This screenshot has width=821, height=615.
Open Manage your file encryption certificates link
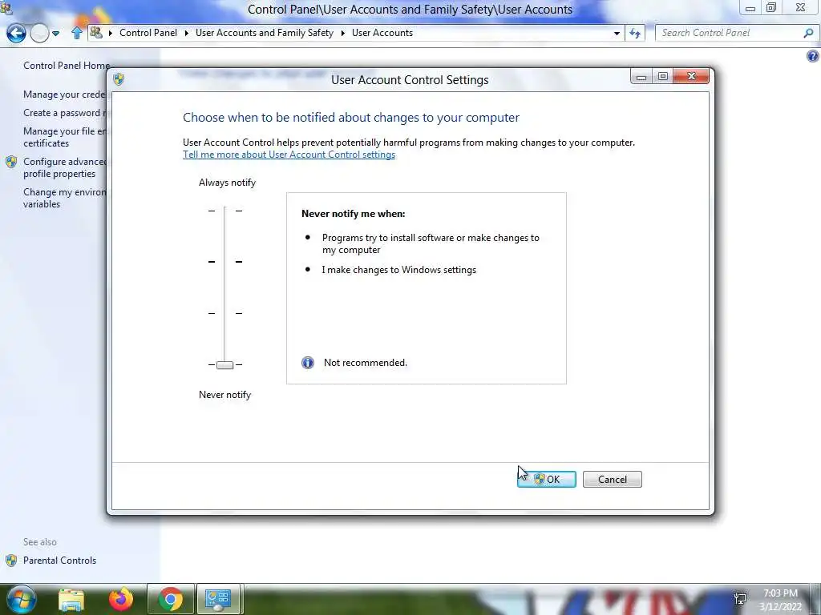pos(64,137)
